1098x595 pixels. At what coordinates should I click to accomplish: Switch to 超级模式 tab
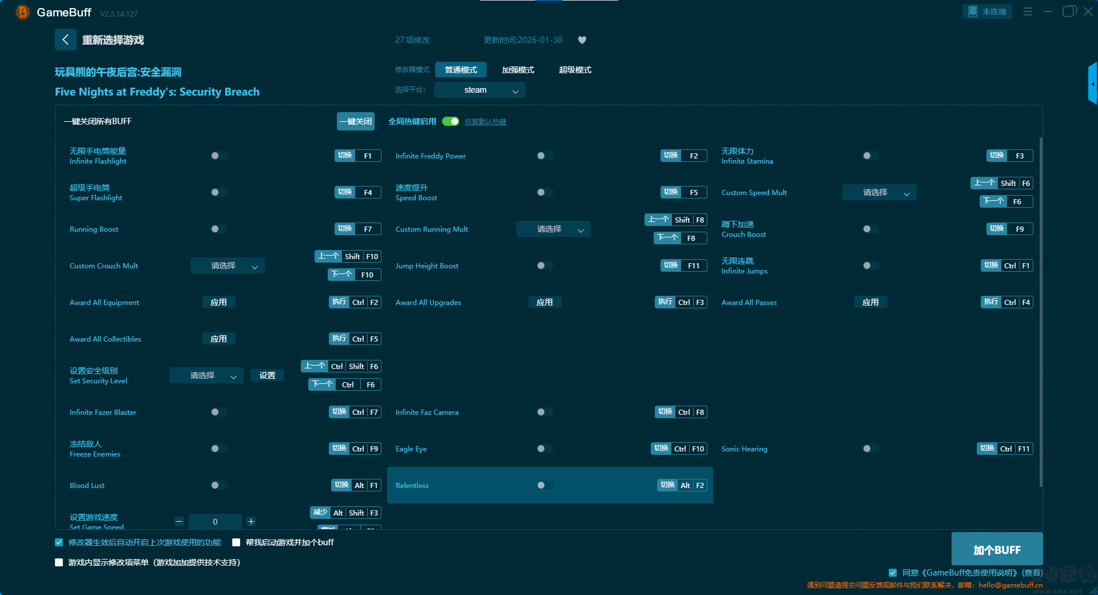(575, 70)
